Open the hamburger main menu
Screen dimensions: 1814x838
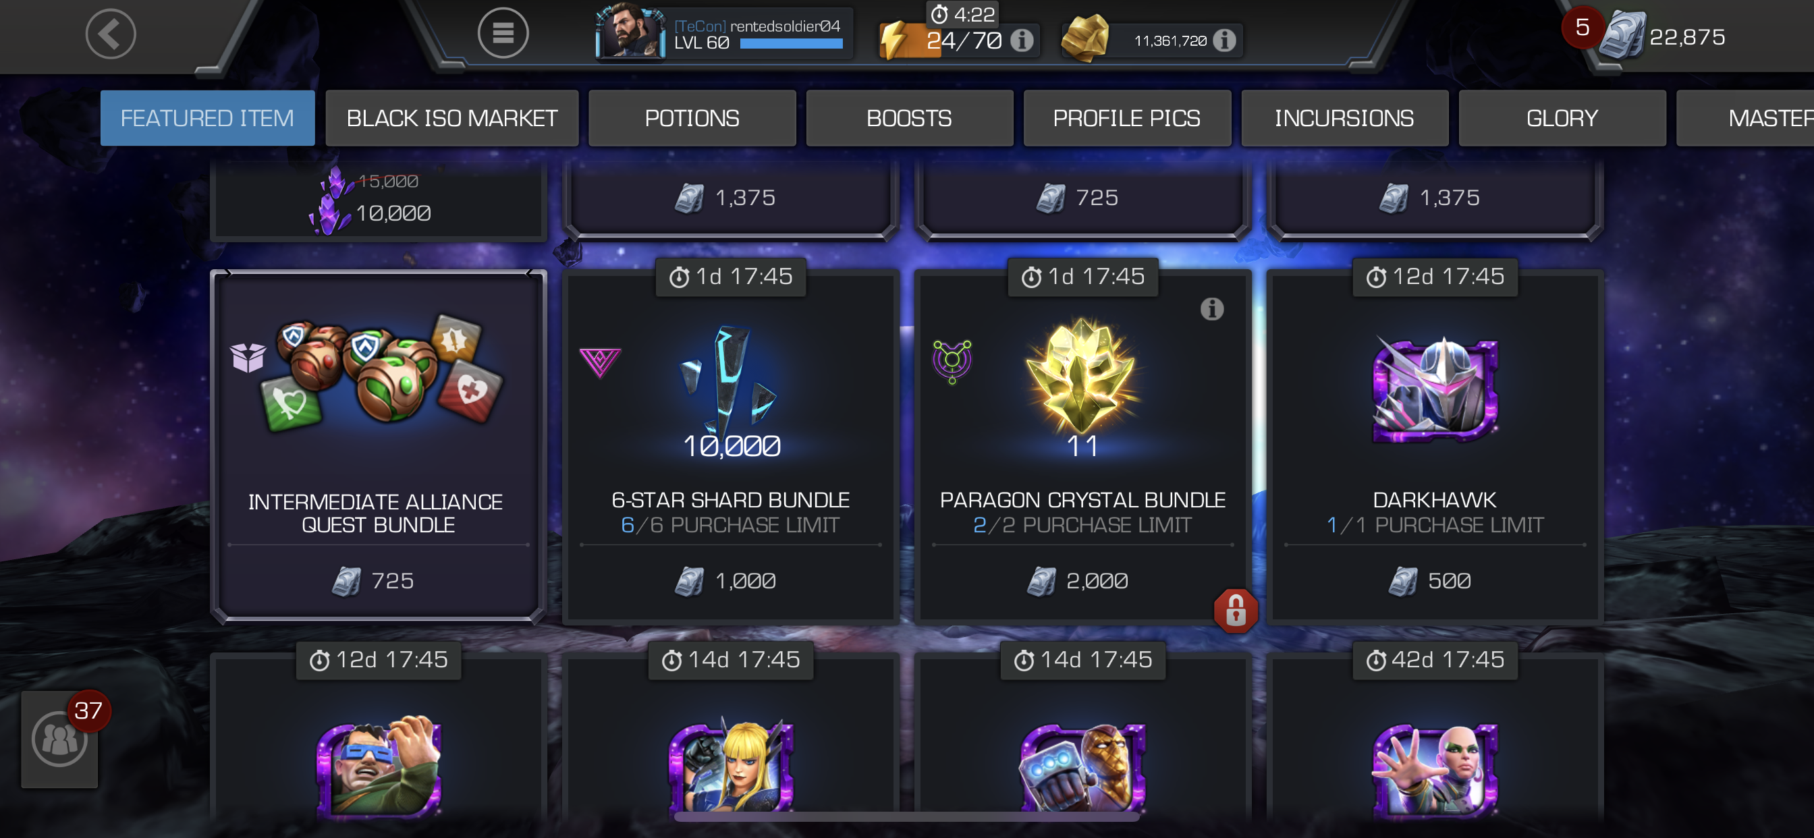503,33
